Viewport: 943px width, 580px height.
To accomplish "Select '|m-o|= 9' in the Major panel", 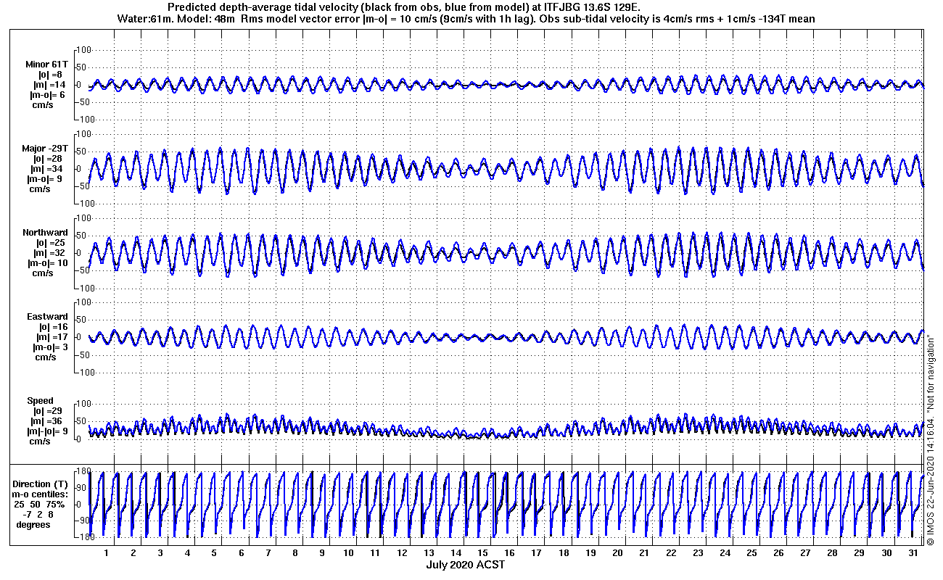I will [x=47, y=179].
